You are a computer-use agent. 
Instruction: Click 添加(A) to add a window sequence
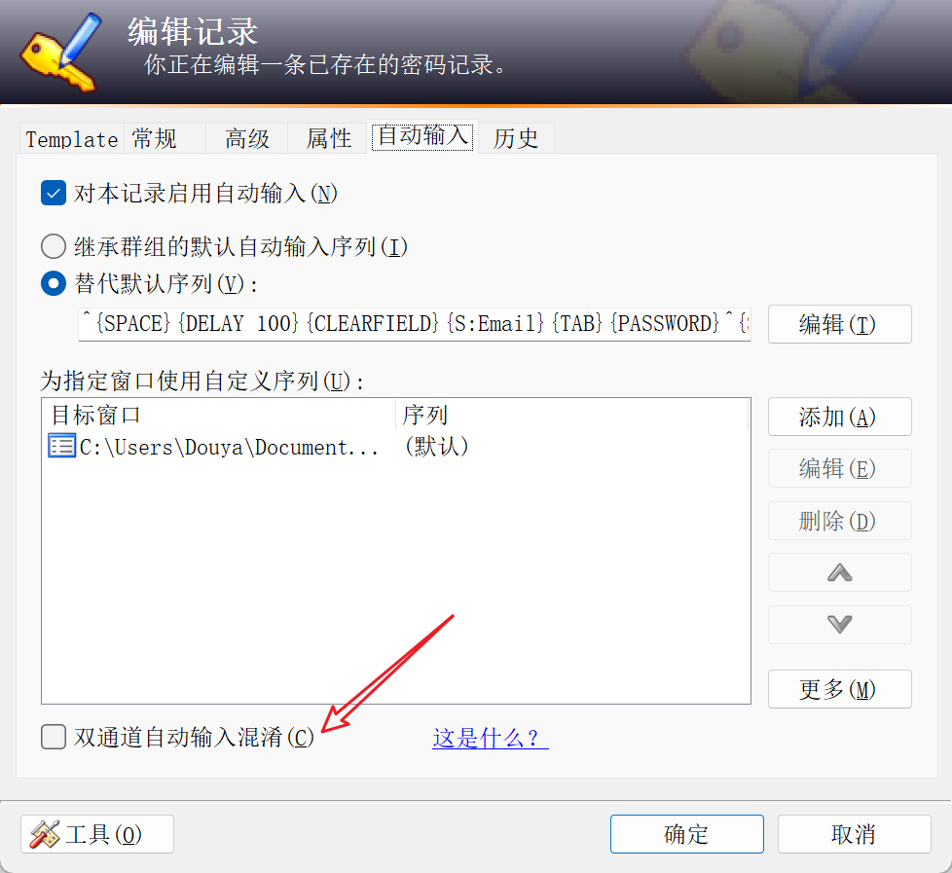(x=840, y=417)
